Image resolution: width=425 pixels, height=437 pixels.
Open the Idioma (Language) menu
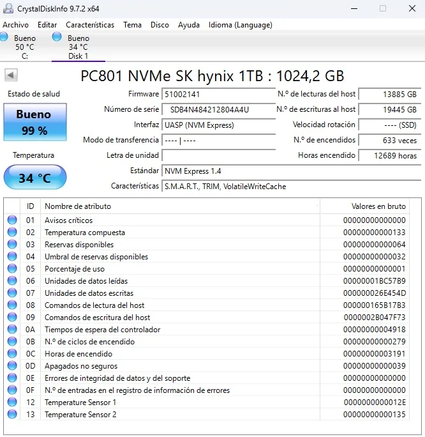point(241,25)
